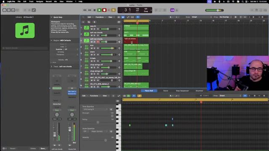Show automation in the Tracks area

coord(128,17)
